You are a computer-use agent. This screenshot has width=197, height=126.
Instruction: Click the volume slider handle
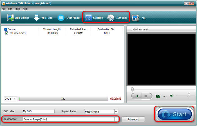(189, 95)
